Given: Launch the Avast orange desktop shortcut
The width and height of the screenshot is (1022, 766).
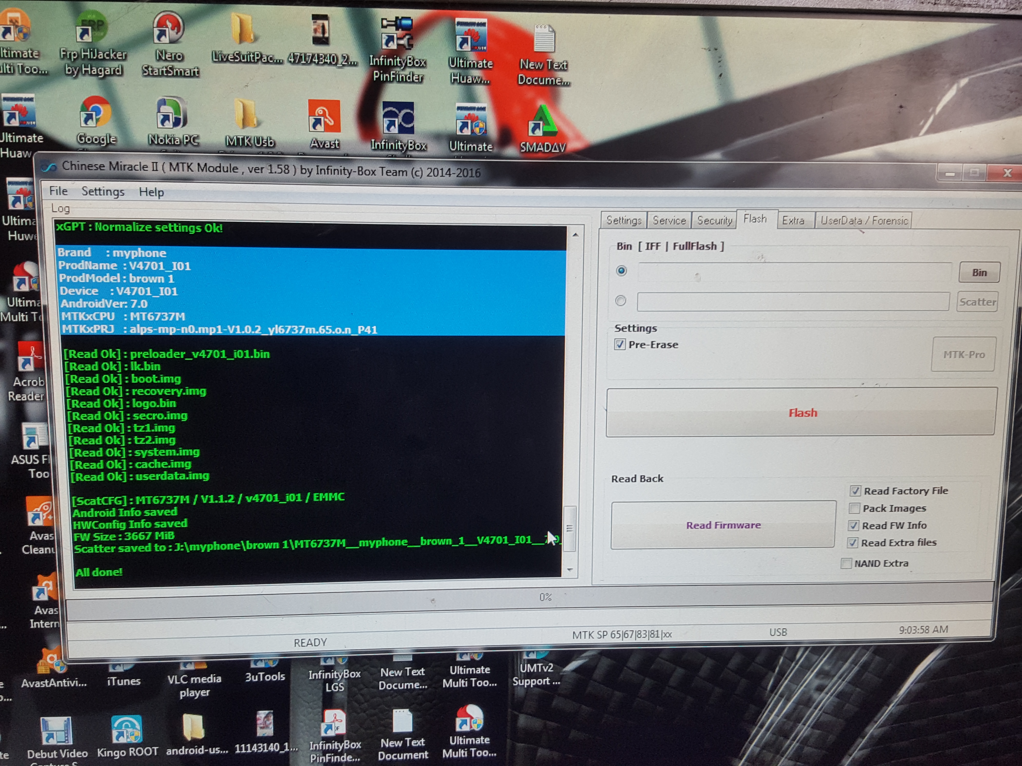Looking at the screenshot, I should pyautogui.click(x=324, y=125).
